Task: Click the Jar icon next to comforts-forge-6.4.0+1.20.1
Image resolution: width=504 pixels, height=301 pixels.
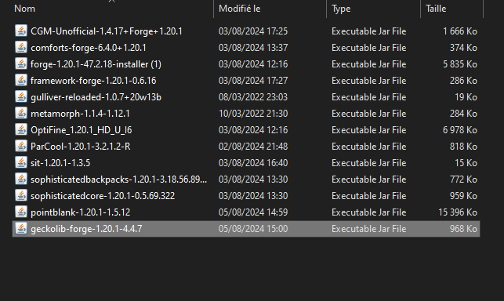Action: (x=21, y=47)
